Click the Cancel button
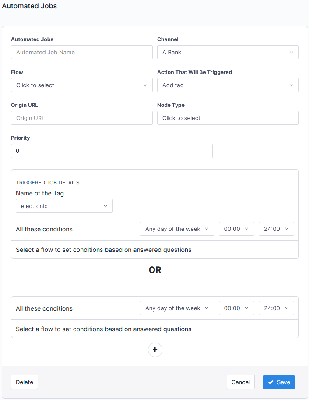Image resolution: width=309 pixels, height=400 pixels. 240,382
